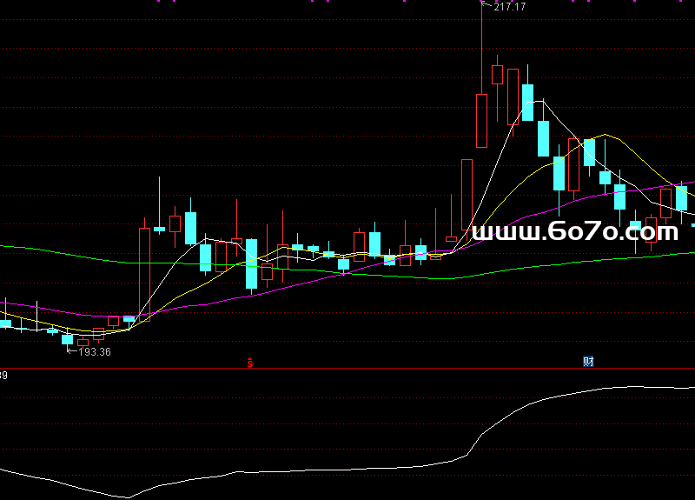
Task: Click the 217.17 high price label
Action: 510,7
